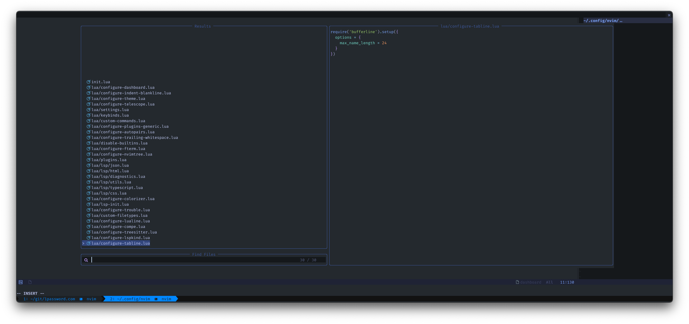Click the terminal icon in tmux window 2
This screenshot has width=689, height=324.
tap(156, 299)
